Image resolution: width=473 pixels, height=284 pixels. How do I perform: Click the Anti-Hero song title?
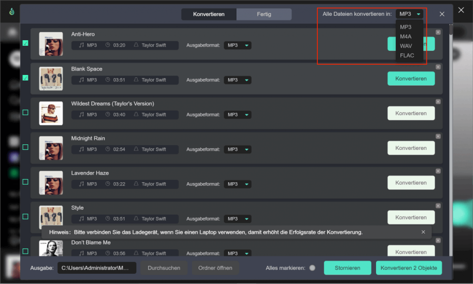point(83,34)
